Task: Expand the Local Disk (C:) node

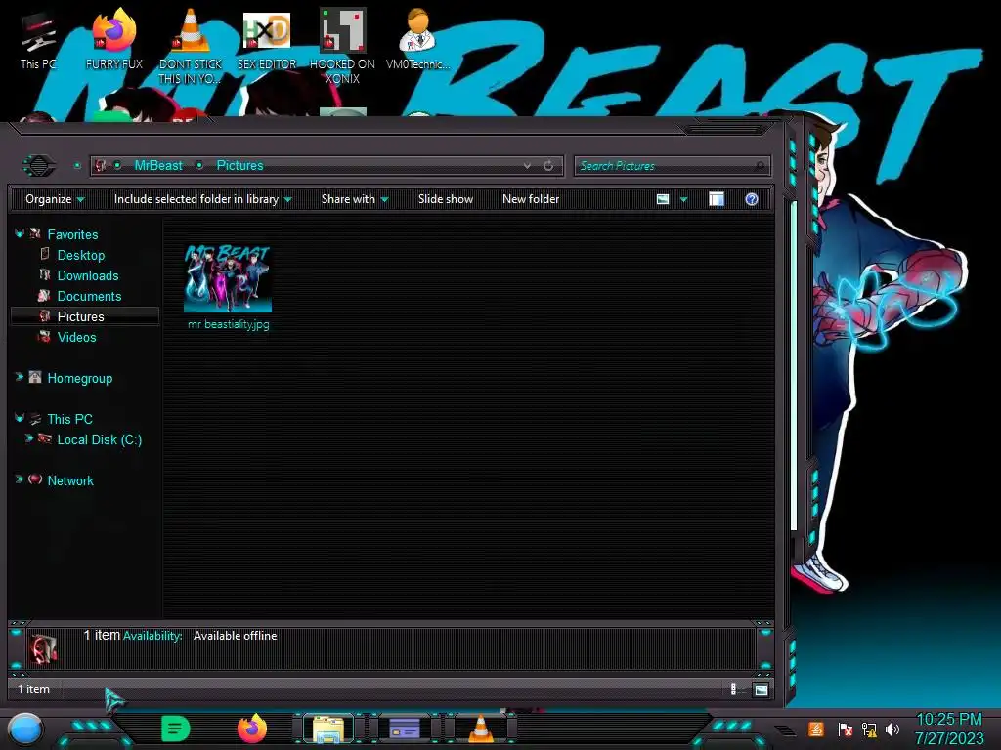Action: point(28,438)
